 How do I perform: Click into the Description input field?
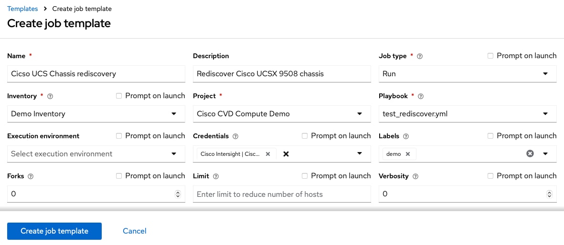282,74
